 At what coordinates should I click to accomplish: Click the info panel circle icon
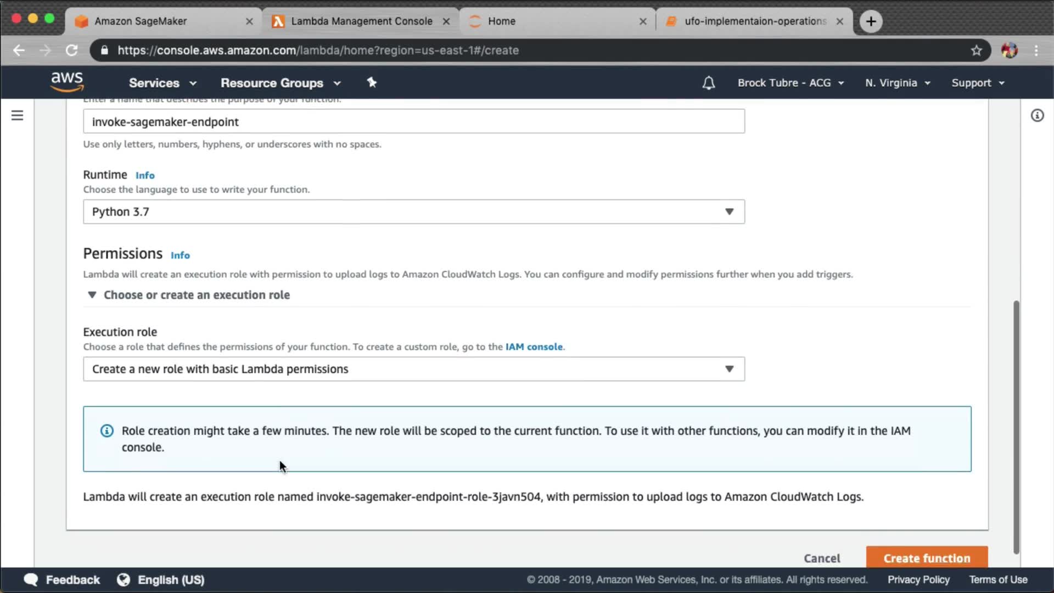point(1037,115)
